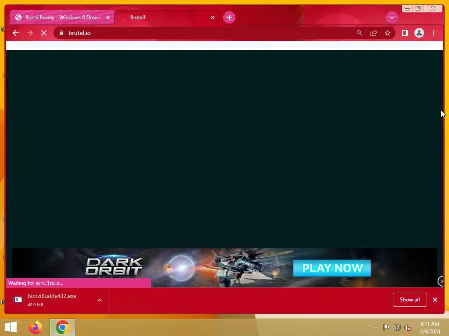Show hidden system tray icons
Viewport: 449px width, 336px height.
point(376,328)
